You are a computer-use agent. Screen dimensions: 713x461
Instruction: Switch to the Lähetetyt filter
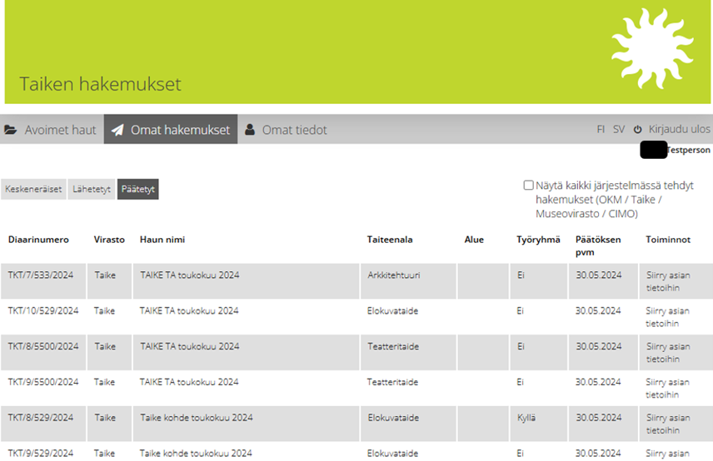[92, 190]
